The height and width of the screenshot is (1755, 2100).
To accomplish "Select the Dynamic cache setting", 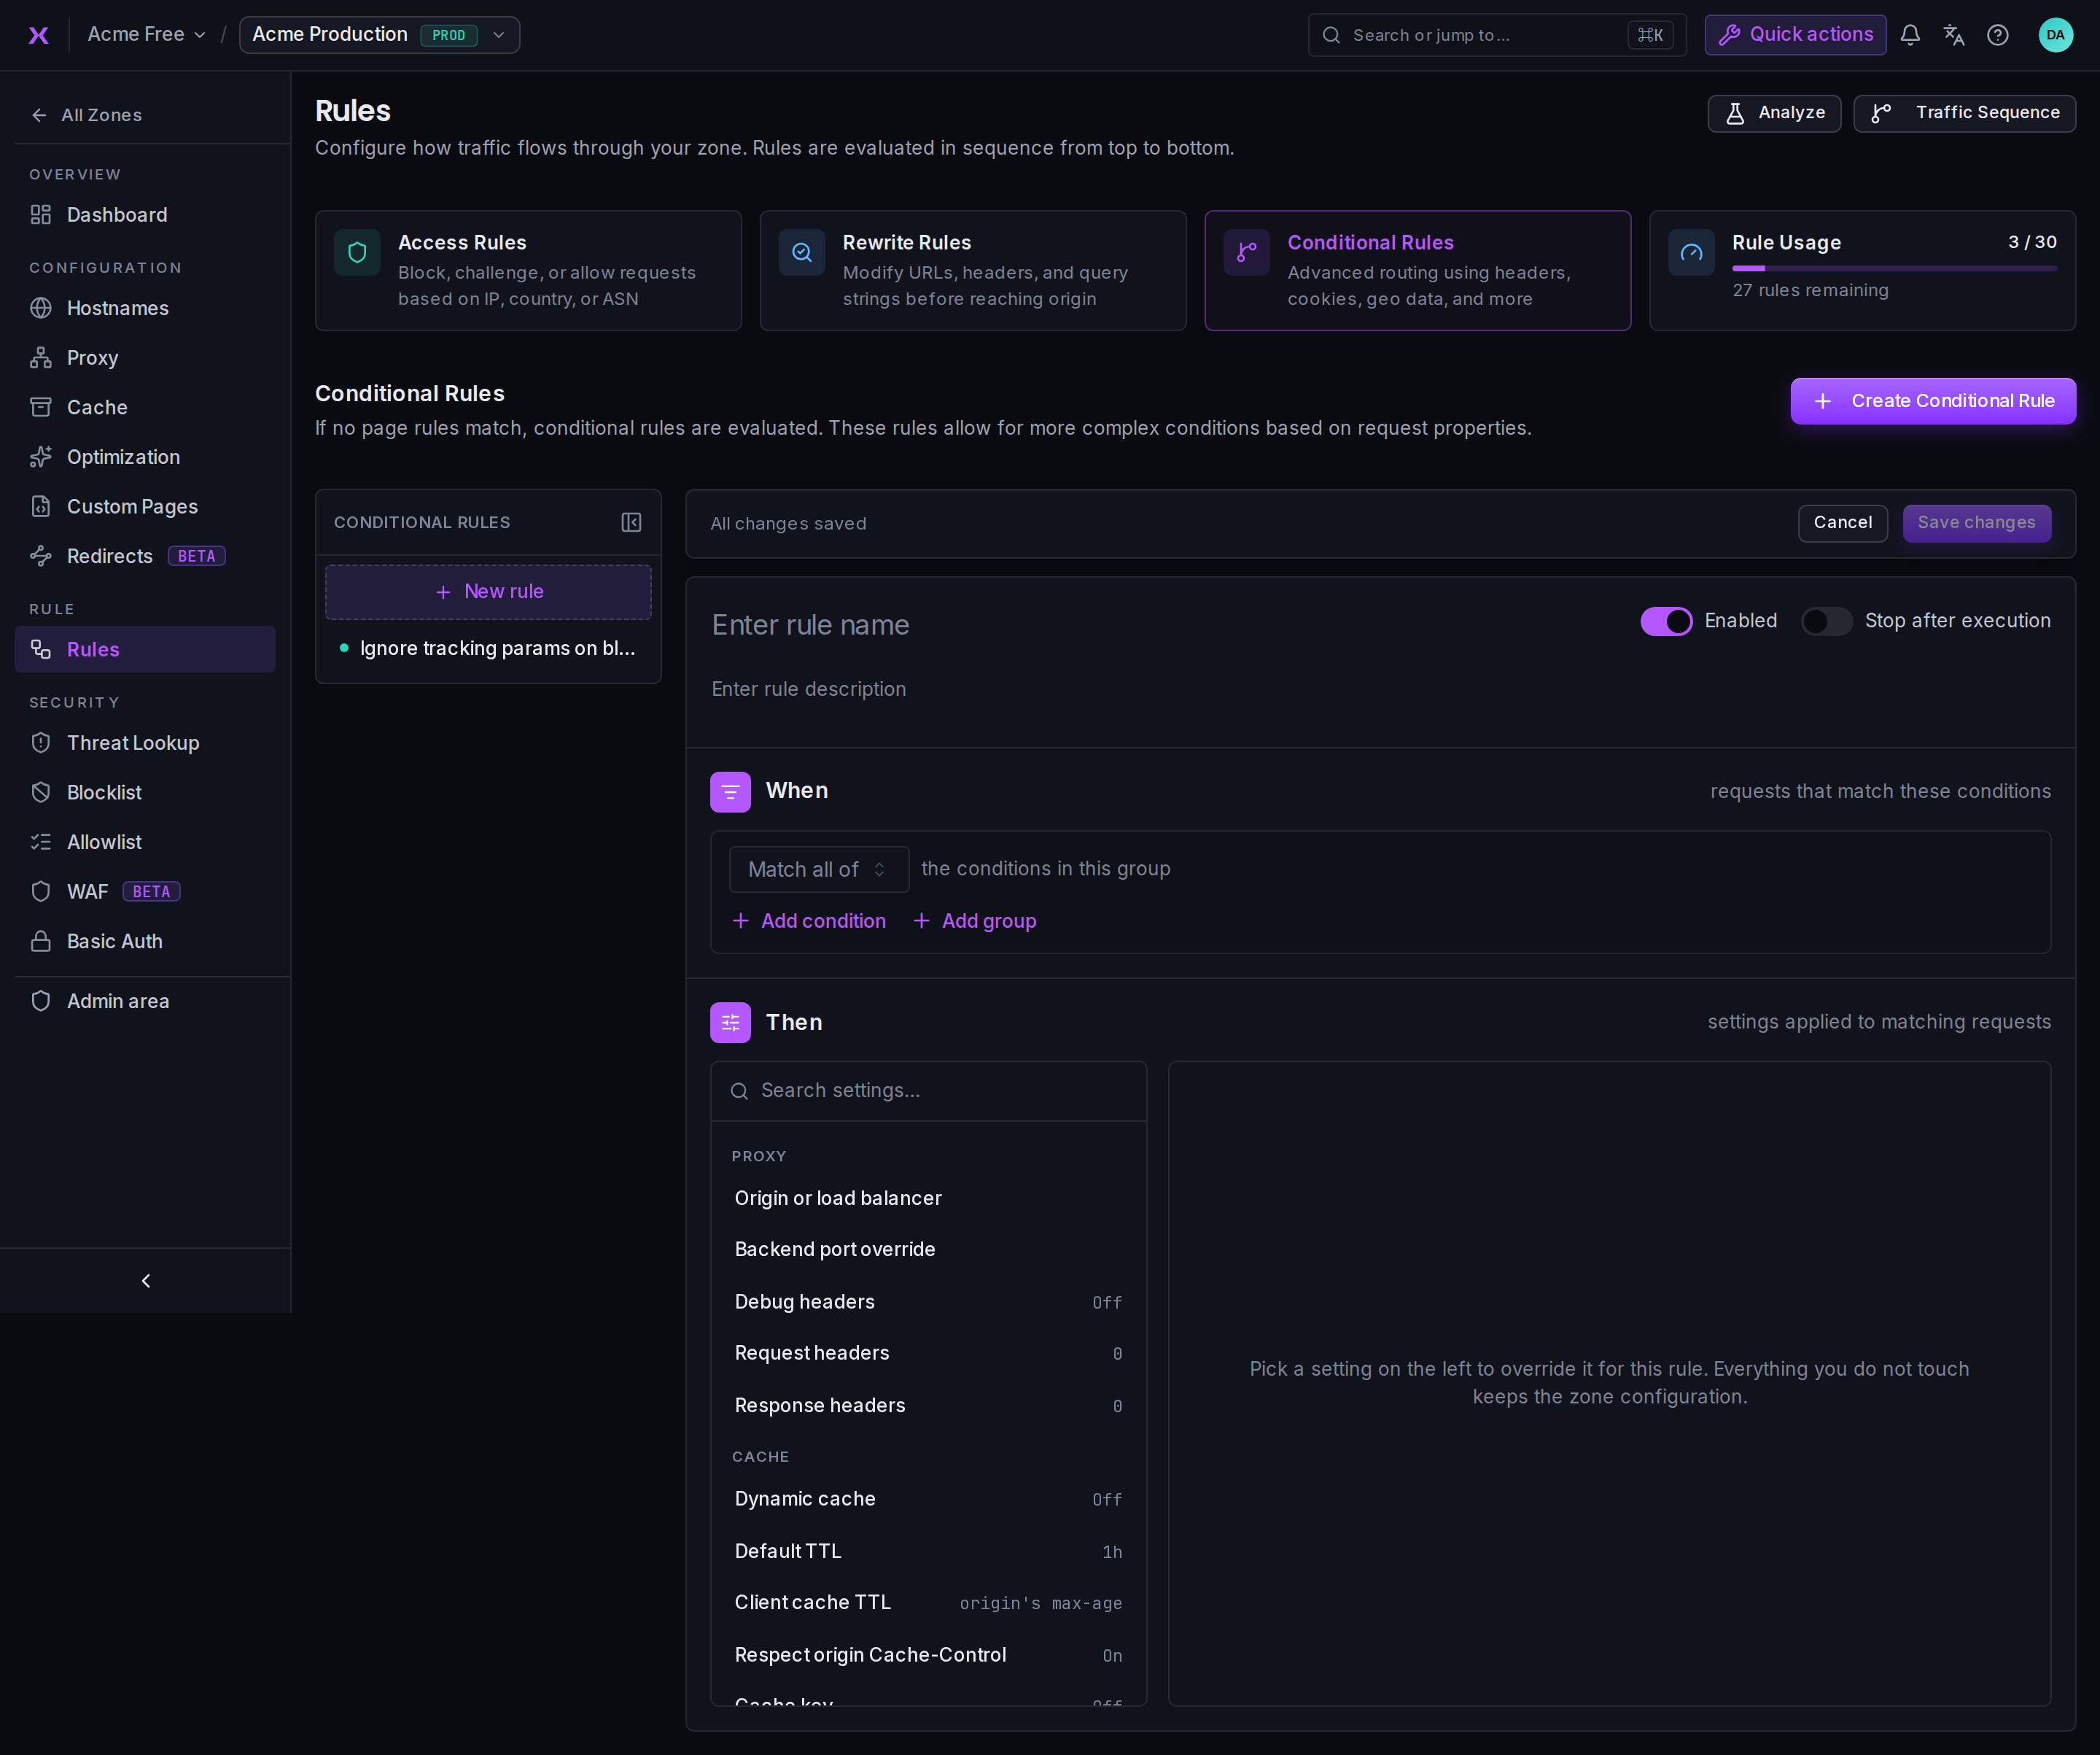I will click(928, 1499).
